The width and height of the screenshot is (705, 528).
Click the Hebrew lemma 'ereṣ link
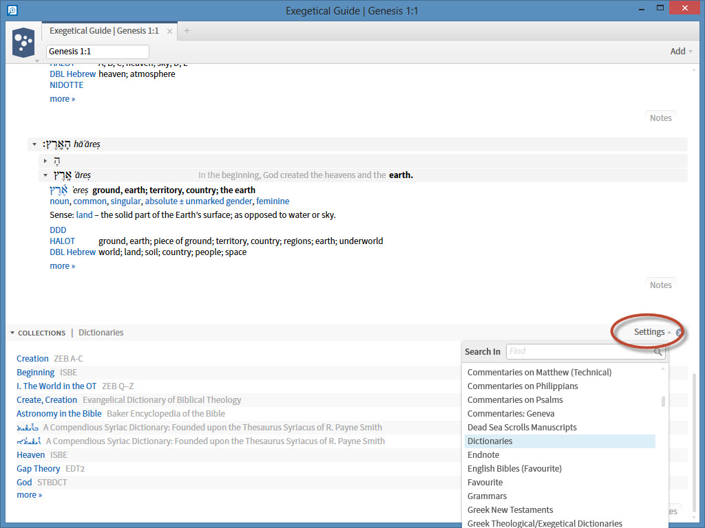(x=59, y=190)
